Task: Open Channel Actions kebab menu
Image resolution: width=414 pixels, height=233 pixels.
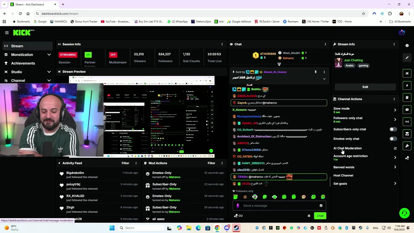Action: point(394,99)
